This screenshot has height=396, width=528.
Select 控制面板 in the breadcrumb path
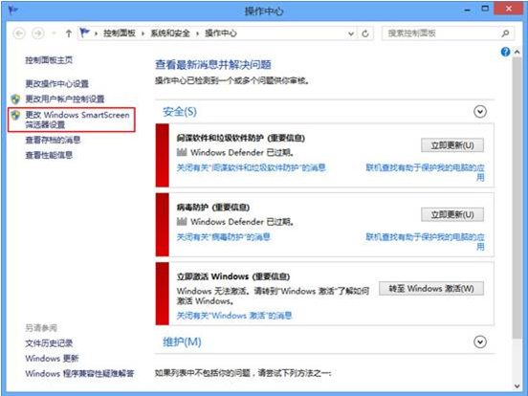coord(120,33)
